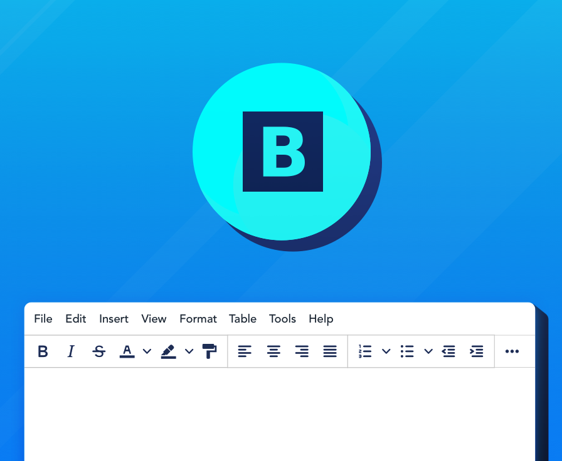The width and height of the screenshot is (562, 461).
Task: Insert a bullet list
Action: (x=407, y=351)
